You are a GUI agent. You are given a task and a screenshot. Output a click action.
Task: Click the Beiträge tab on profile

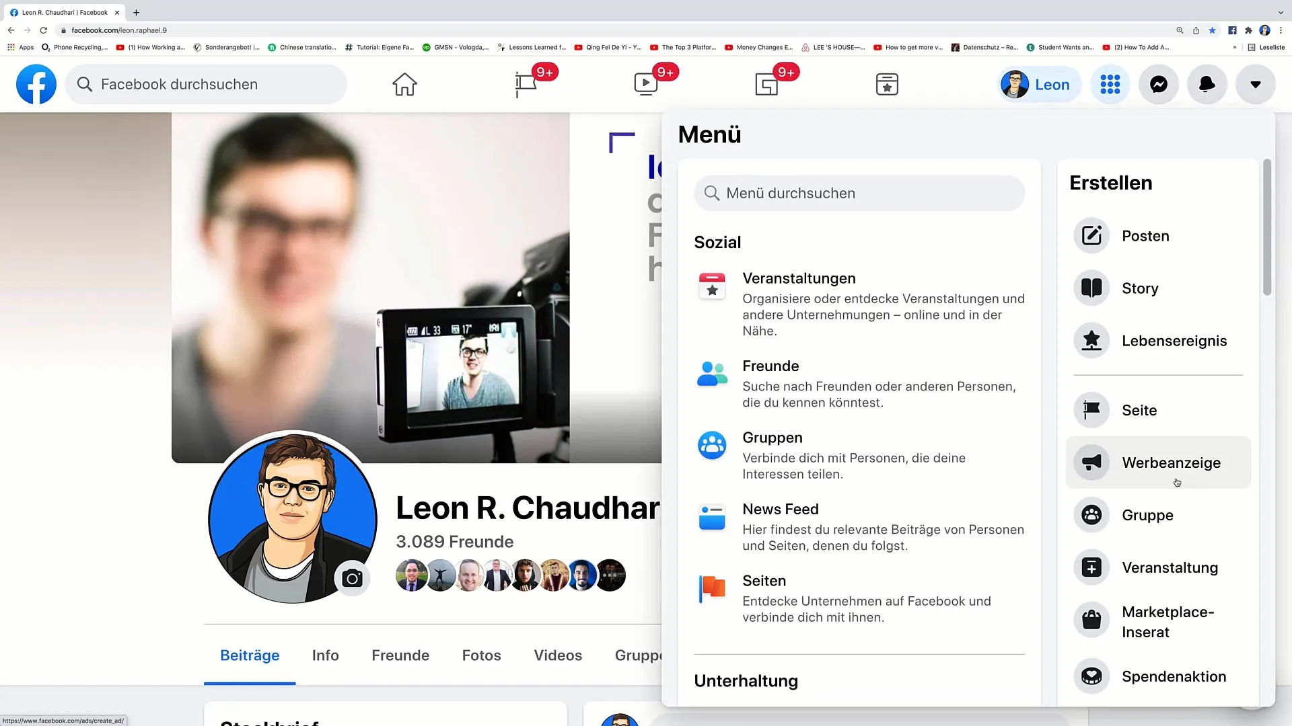[x=250, y=655]
